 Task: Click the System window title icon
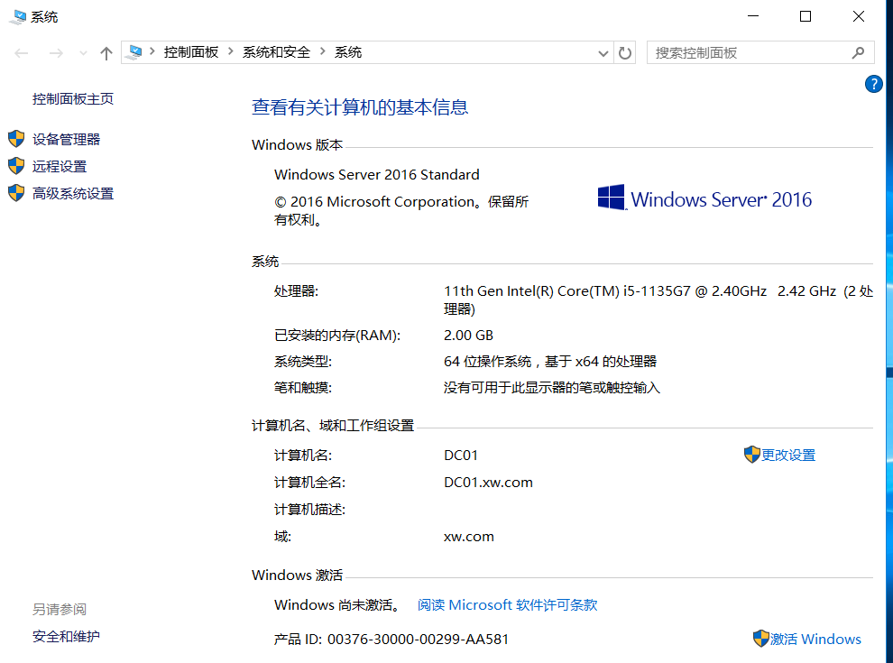(x=18, y=16)
